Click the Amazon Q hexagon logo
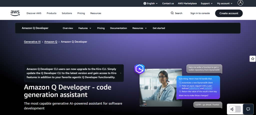The image size is (256, 115). point(139,69)
